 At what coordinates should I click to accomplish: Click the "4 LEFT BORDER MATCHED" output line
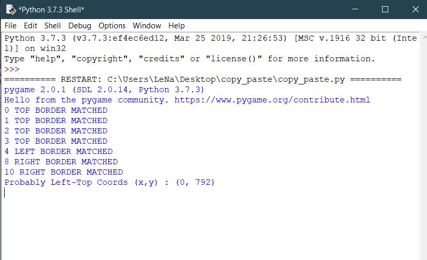(58, 151)
